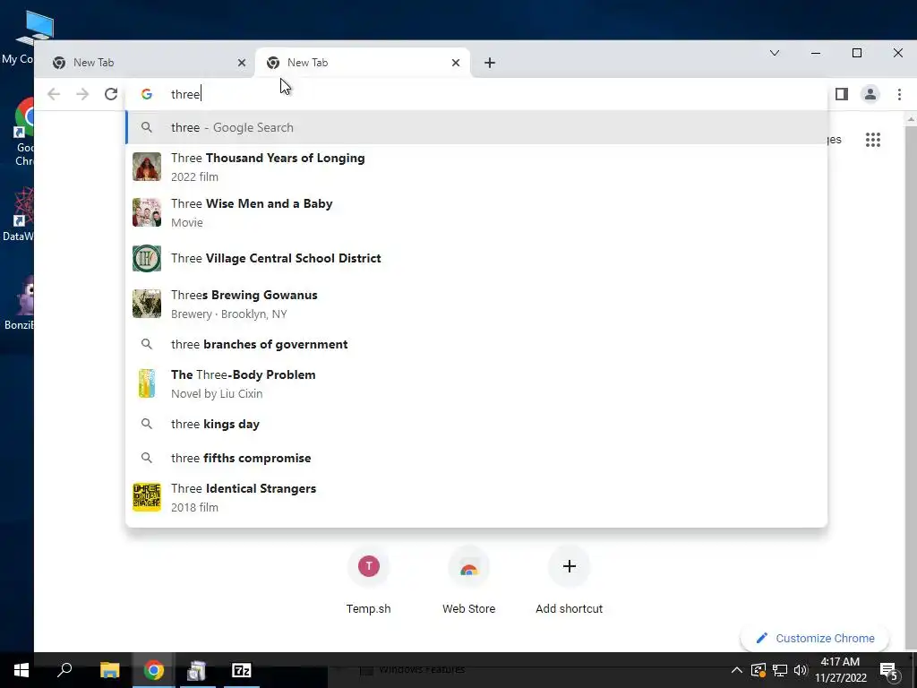Click the browser Back arrow
The width and height of the screenshot is (917, 688).
coord(53,94)
